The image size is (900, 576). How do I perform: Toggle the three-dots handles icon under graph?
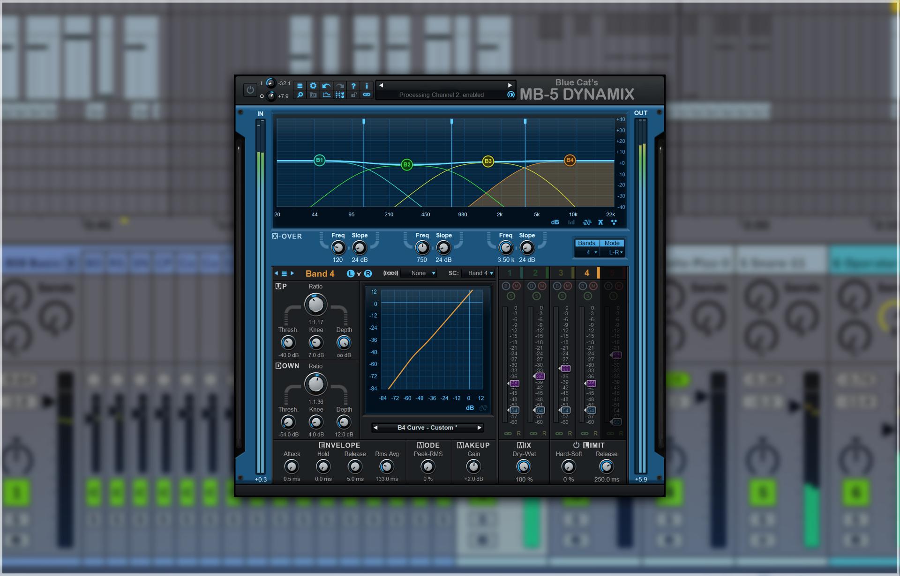[614, 222]
